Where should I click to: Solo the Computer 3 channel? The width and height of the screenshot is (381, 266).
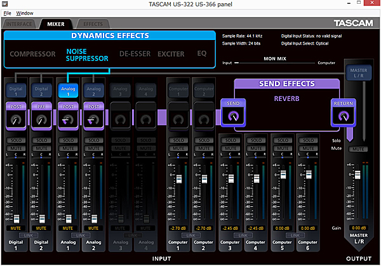[x=231, y=140]
